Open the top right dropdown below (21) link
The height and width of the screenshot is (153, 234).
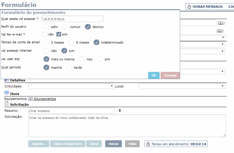tap(202, 38)
